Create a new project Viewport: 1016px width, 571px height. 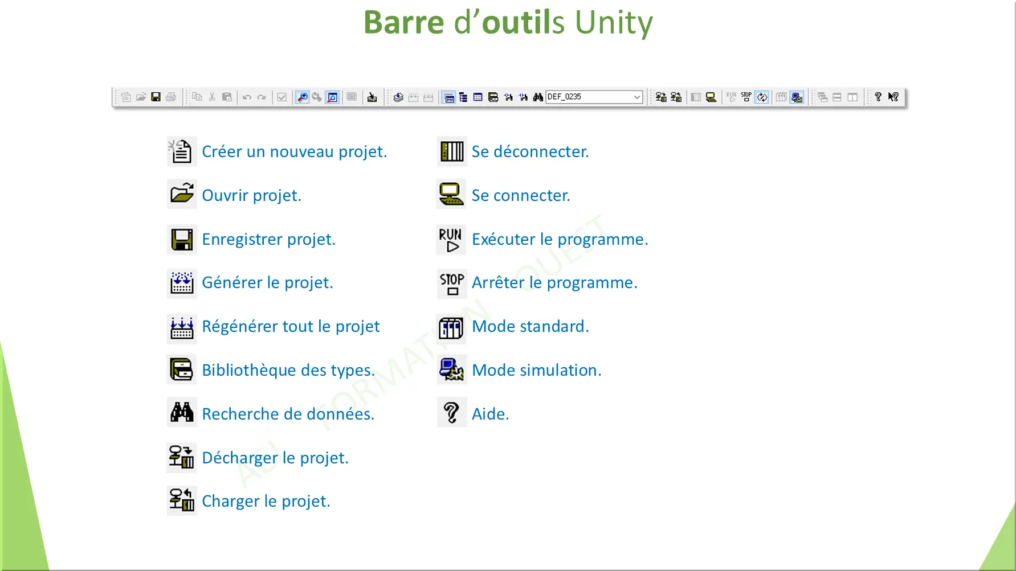(126, 97)
